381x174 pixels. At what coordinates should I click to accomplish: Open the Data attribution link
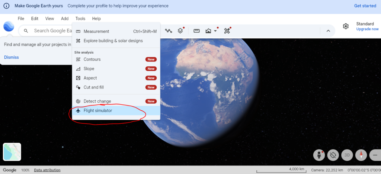tap(47, 170)
